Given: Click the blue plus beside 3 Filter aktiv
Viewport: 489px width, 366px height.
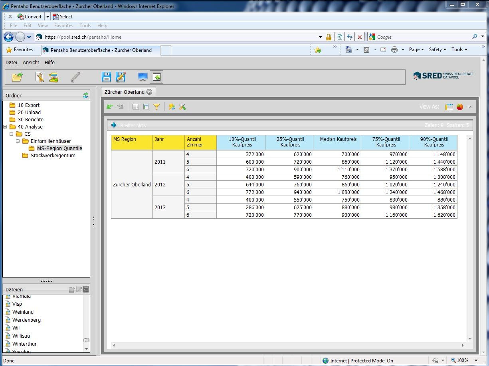Looking at the screenshot, I should [x=113, y=125].
